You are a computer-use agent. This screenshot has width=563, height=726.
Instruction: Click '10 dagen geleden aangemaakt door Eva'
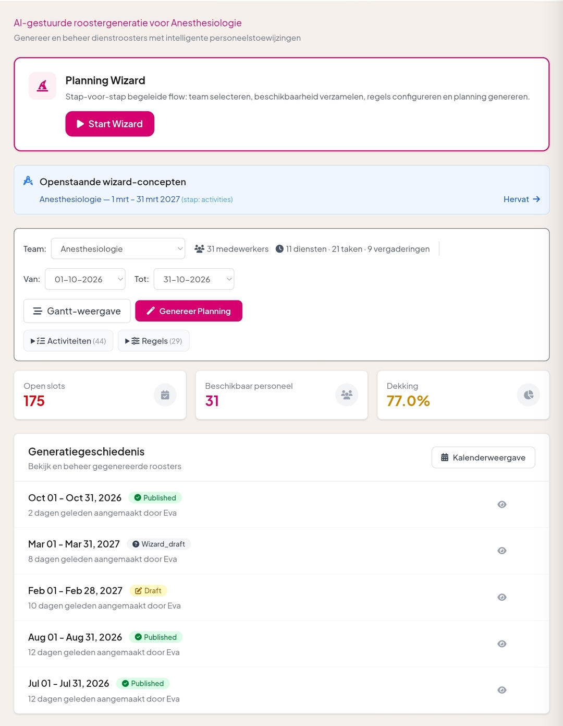104,606
